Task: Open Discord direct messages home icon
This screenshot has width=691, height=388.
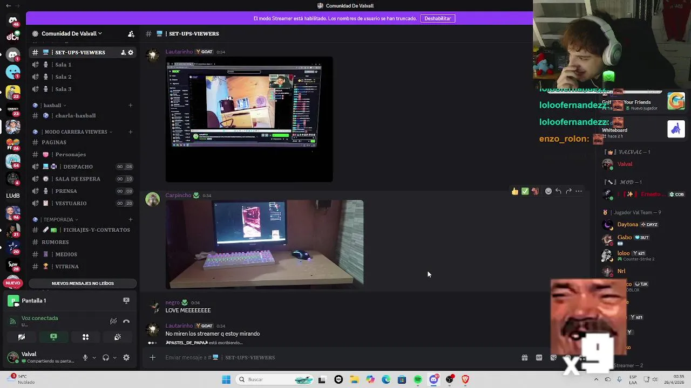Action: pyautogui.click(x=13, y=20)
